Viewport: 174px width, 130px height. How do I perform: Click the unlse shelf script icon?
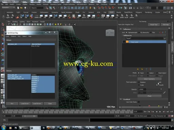pyautogui.click(x=132, y=16)
